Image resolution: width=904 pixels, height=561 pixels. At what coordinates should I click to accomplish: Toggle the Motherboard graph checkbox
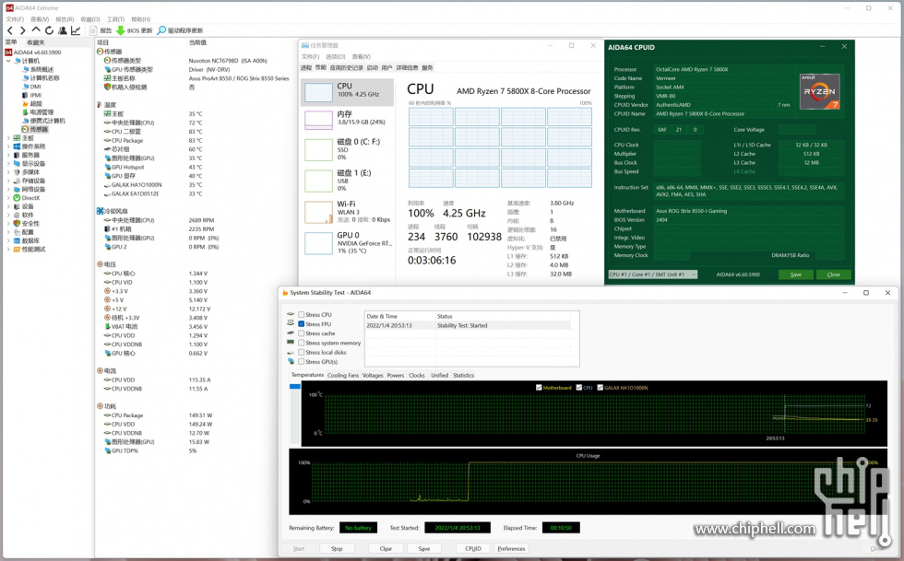539,388
